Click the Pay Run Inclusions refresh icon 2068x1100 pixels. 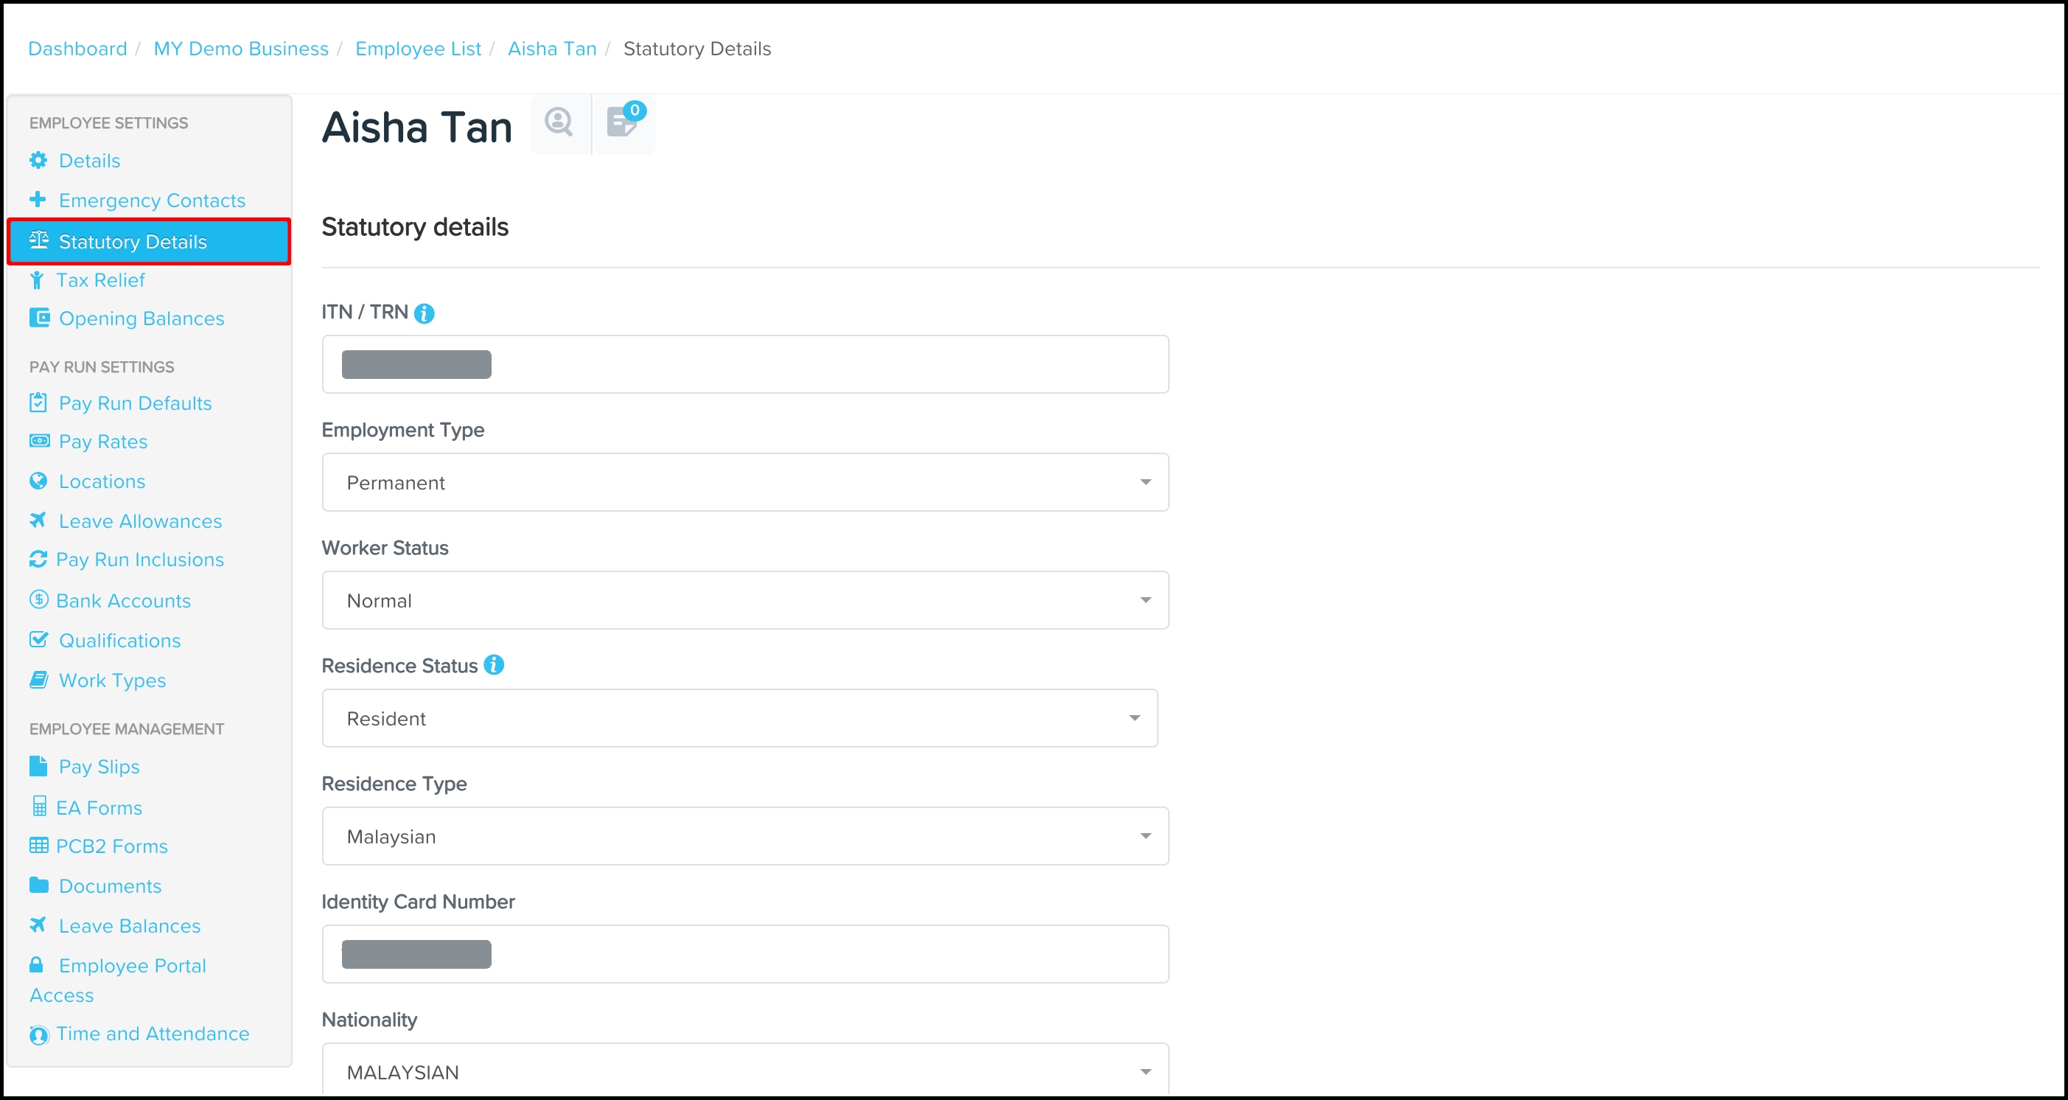[38, 559]
